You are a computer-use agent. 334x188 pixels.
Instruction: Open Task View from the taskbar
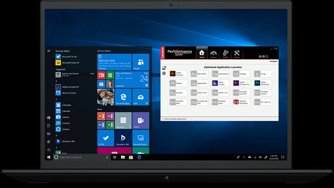click(115, 157)
